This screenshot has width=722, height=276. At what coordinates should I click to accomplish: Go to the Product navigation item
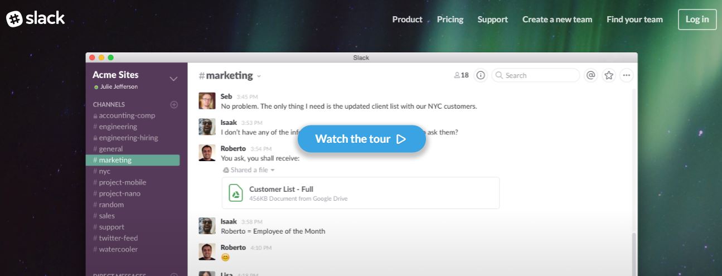pyautogui.click(x=407, y=20)
